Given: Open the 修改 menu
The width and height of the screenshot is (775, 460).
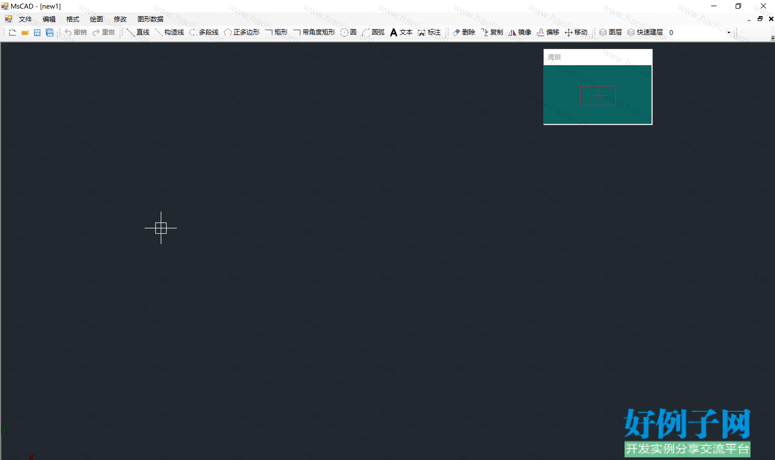Looking at the screenshot, I should pyautogui.click(x=120, y=19).
